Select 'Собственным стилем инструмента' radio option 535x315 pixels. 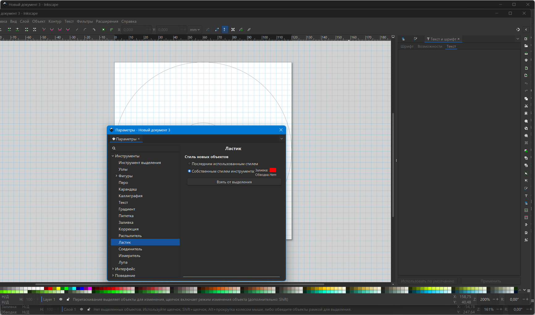[189, 171]
